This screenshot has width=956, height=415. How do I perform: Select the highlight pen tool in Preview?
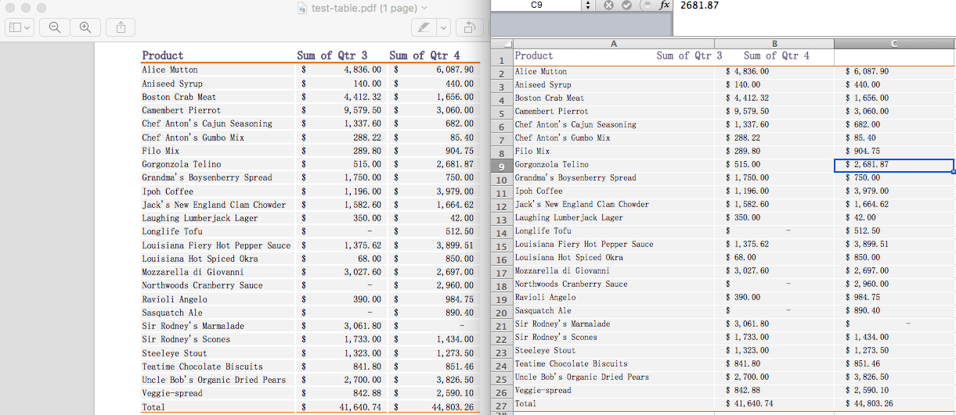tap(424, 27)
